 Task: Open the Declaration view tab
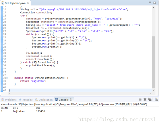point(44,100)
